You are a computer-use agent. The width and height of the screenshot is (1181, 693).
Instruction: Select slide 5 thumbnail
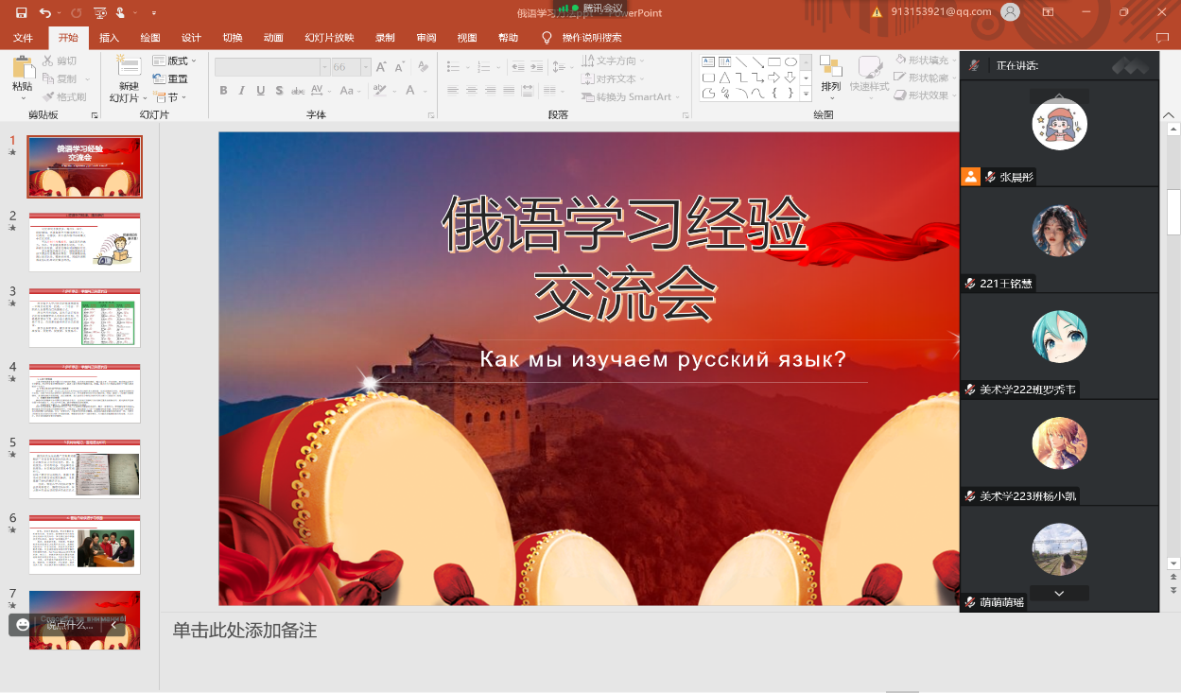coord(84,469)
